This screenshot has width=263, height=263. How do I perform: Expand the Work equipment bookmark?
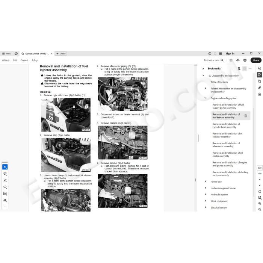(205, 201)
